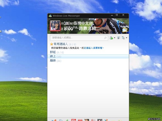Open the show menu dropdown arrow
Viewport: 162px width, 121px height.
tap(127, 38)
